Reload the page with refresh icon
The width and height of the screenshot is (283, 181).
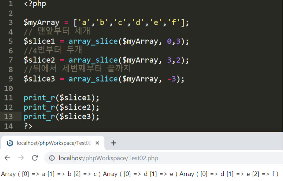tap(35, 158)
